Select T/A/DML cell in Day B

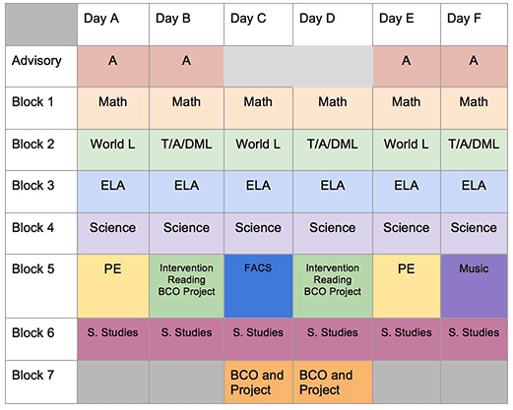pyautogui.click(x=186, y=150)
